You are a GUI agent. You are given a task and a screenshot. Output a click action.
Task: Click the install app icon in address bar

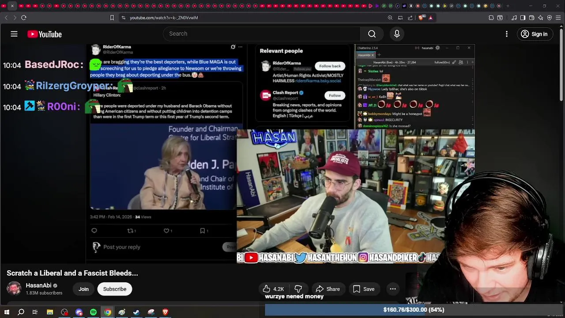400,18
